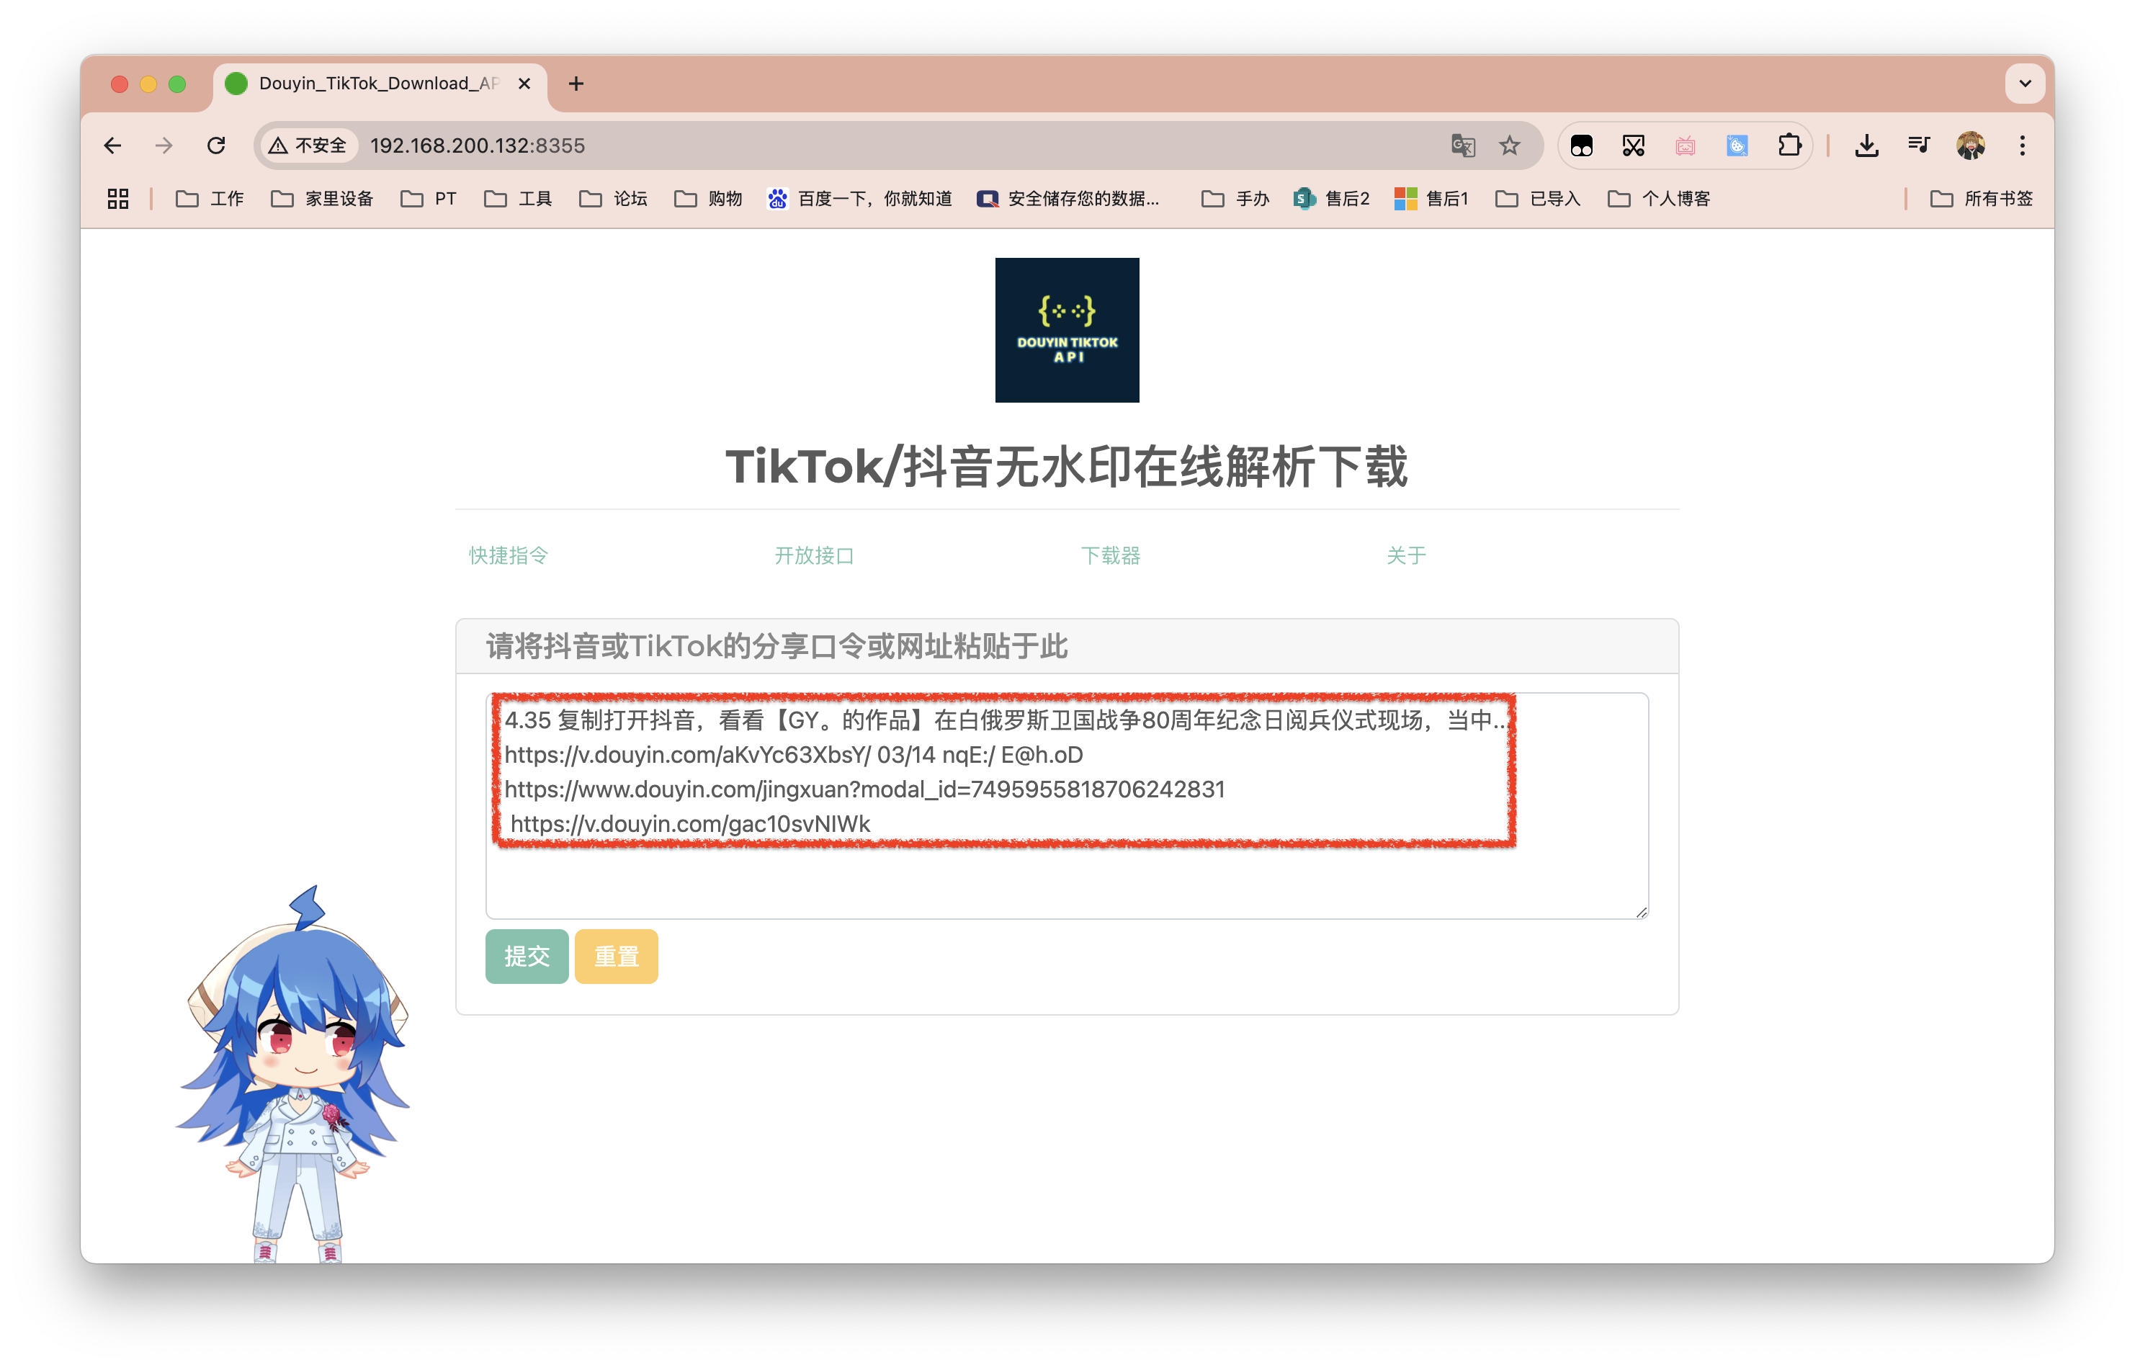
Task: Close the Douyin_TikTok_Download_API tab
Action: coord(524,84)
